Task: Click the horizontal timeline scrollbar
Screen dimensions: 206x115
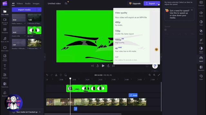Action: coord(83,114)
